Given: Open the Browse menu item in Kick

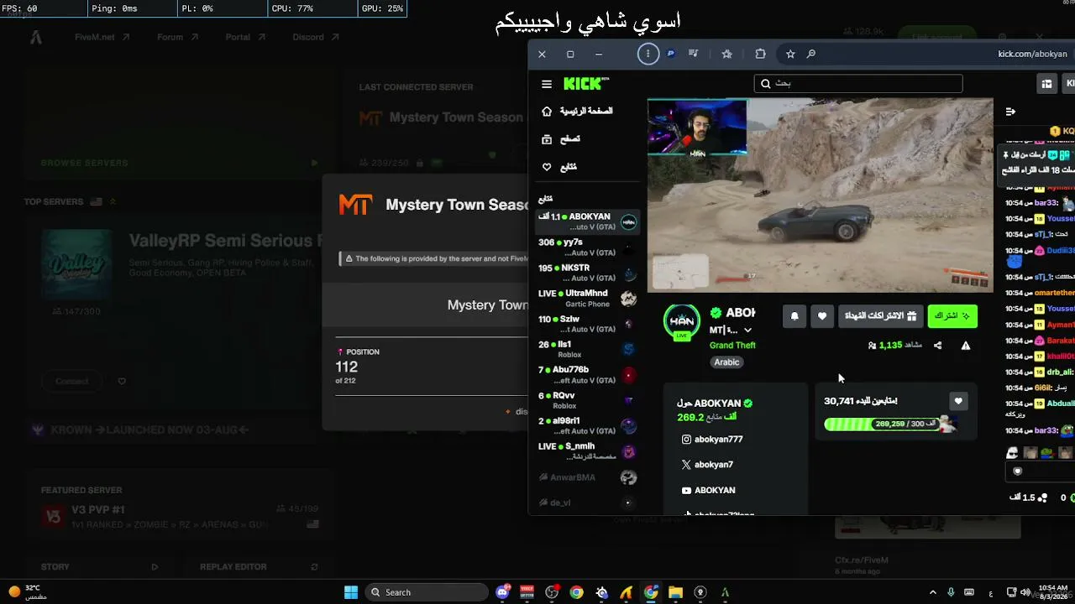Looking at the screenshot, I should click(561, 139).
